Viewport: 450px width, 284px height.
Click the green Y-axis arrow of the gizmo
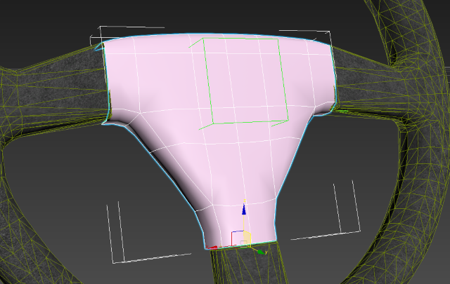point(261,252)
